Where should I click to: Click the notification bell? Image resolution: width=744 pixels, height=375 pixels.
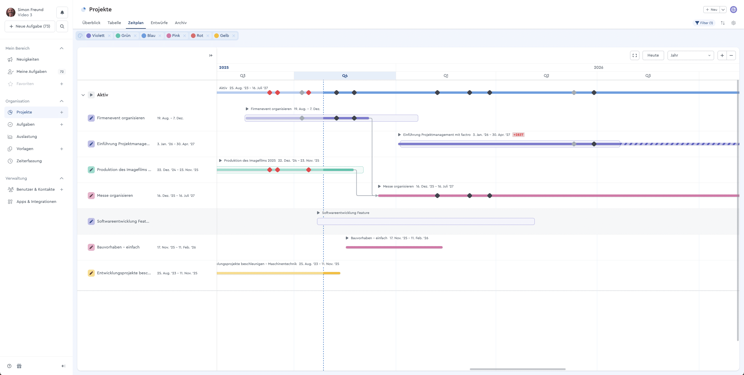pyautogui.click(x=62, y=12)
